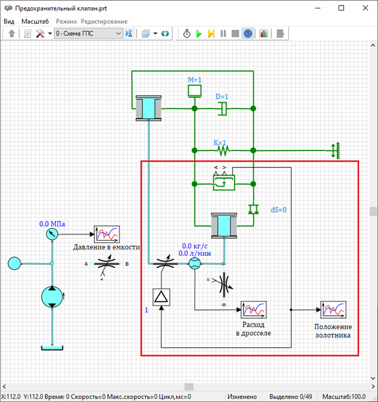The width and height of the screenshot is (378, 402).
Task: Start the simulation with the green play button
Action: (199, 33)
